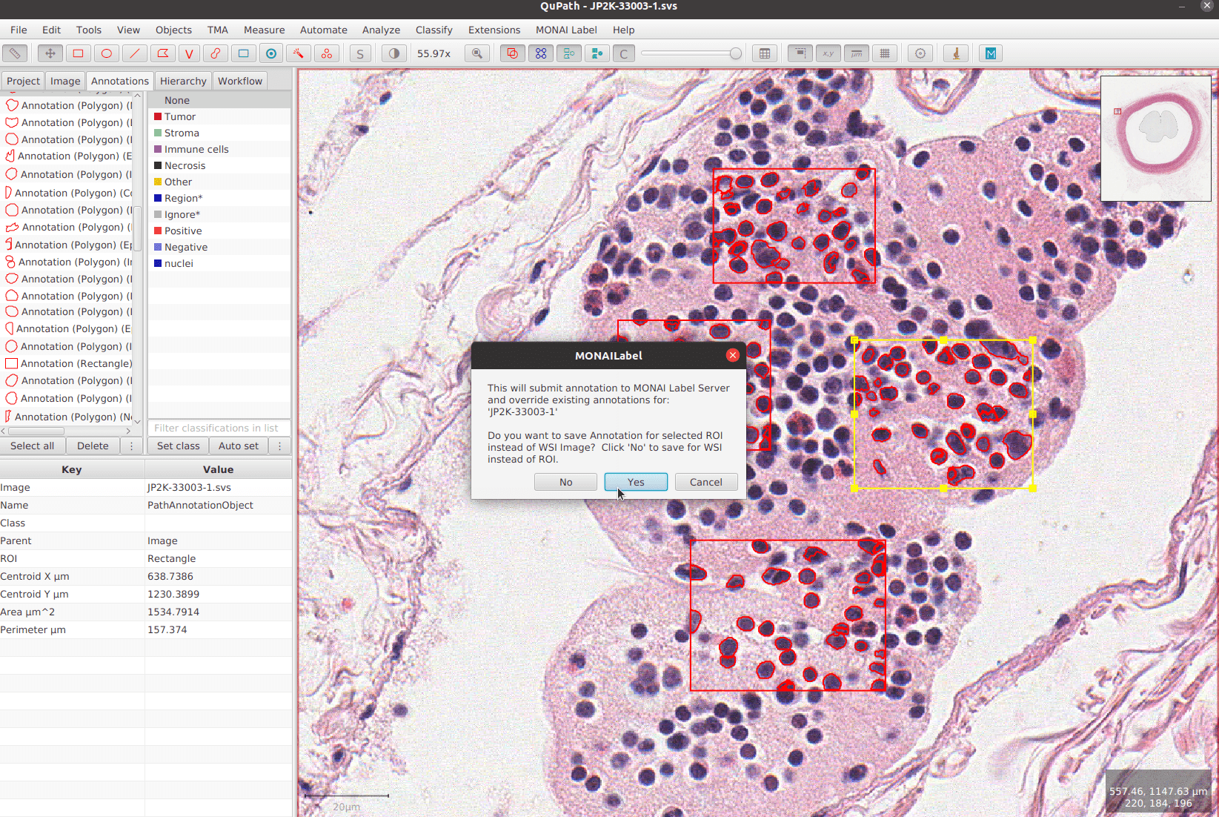Click the 55.97x magnification label
Viewport: 1219px width, 817px height.
click(x=434, y=53)
